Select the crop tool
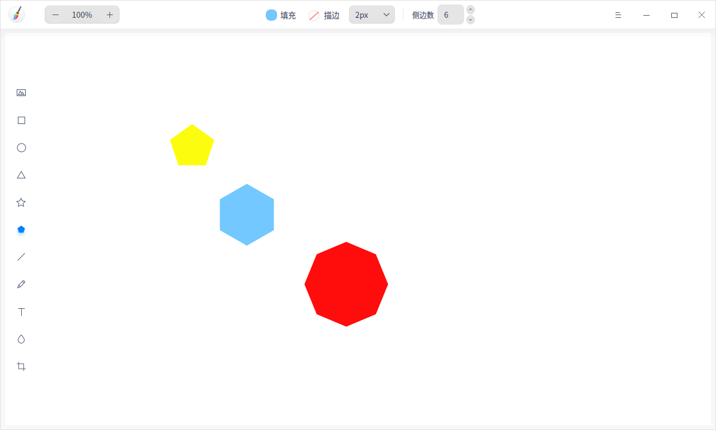Viewport: 716px width, 430px height. 21,366
